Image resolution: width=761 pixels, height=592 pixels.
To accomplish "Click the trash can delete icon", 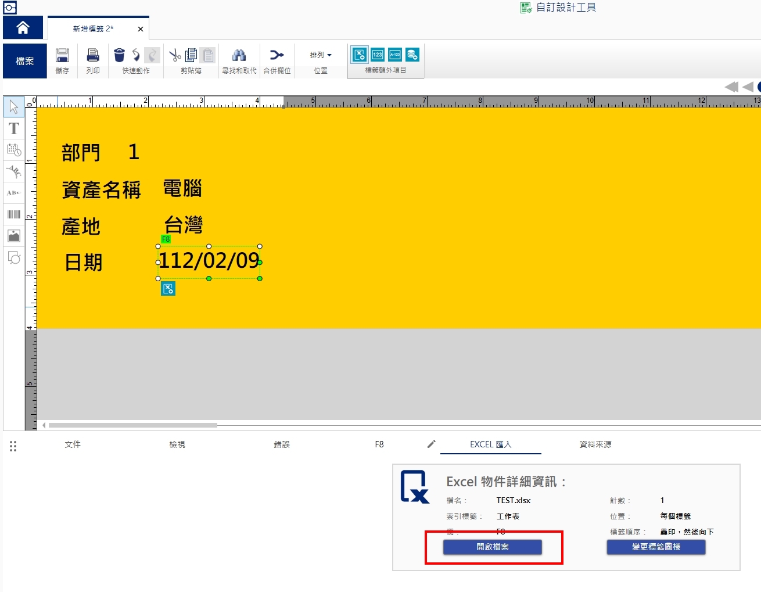I will 119,55.
